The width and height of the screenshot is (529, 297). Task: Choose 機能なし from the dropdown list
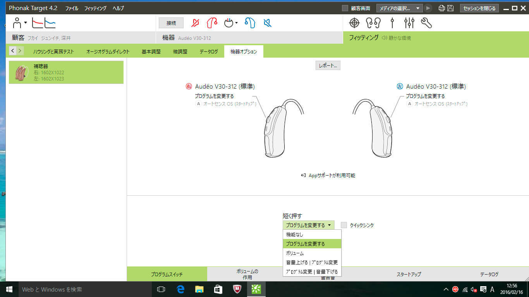[312, 234]
